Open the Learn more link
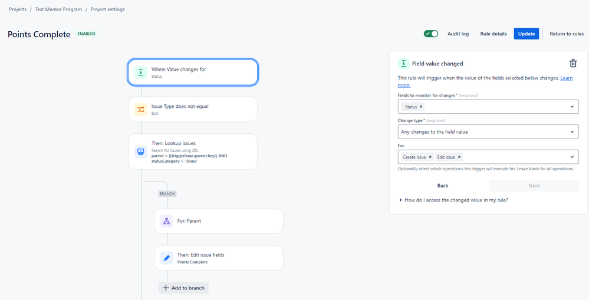This screenshot has height=300, width=589. click(x=567, y=78)
